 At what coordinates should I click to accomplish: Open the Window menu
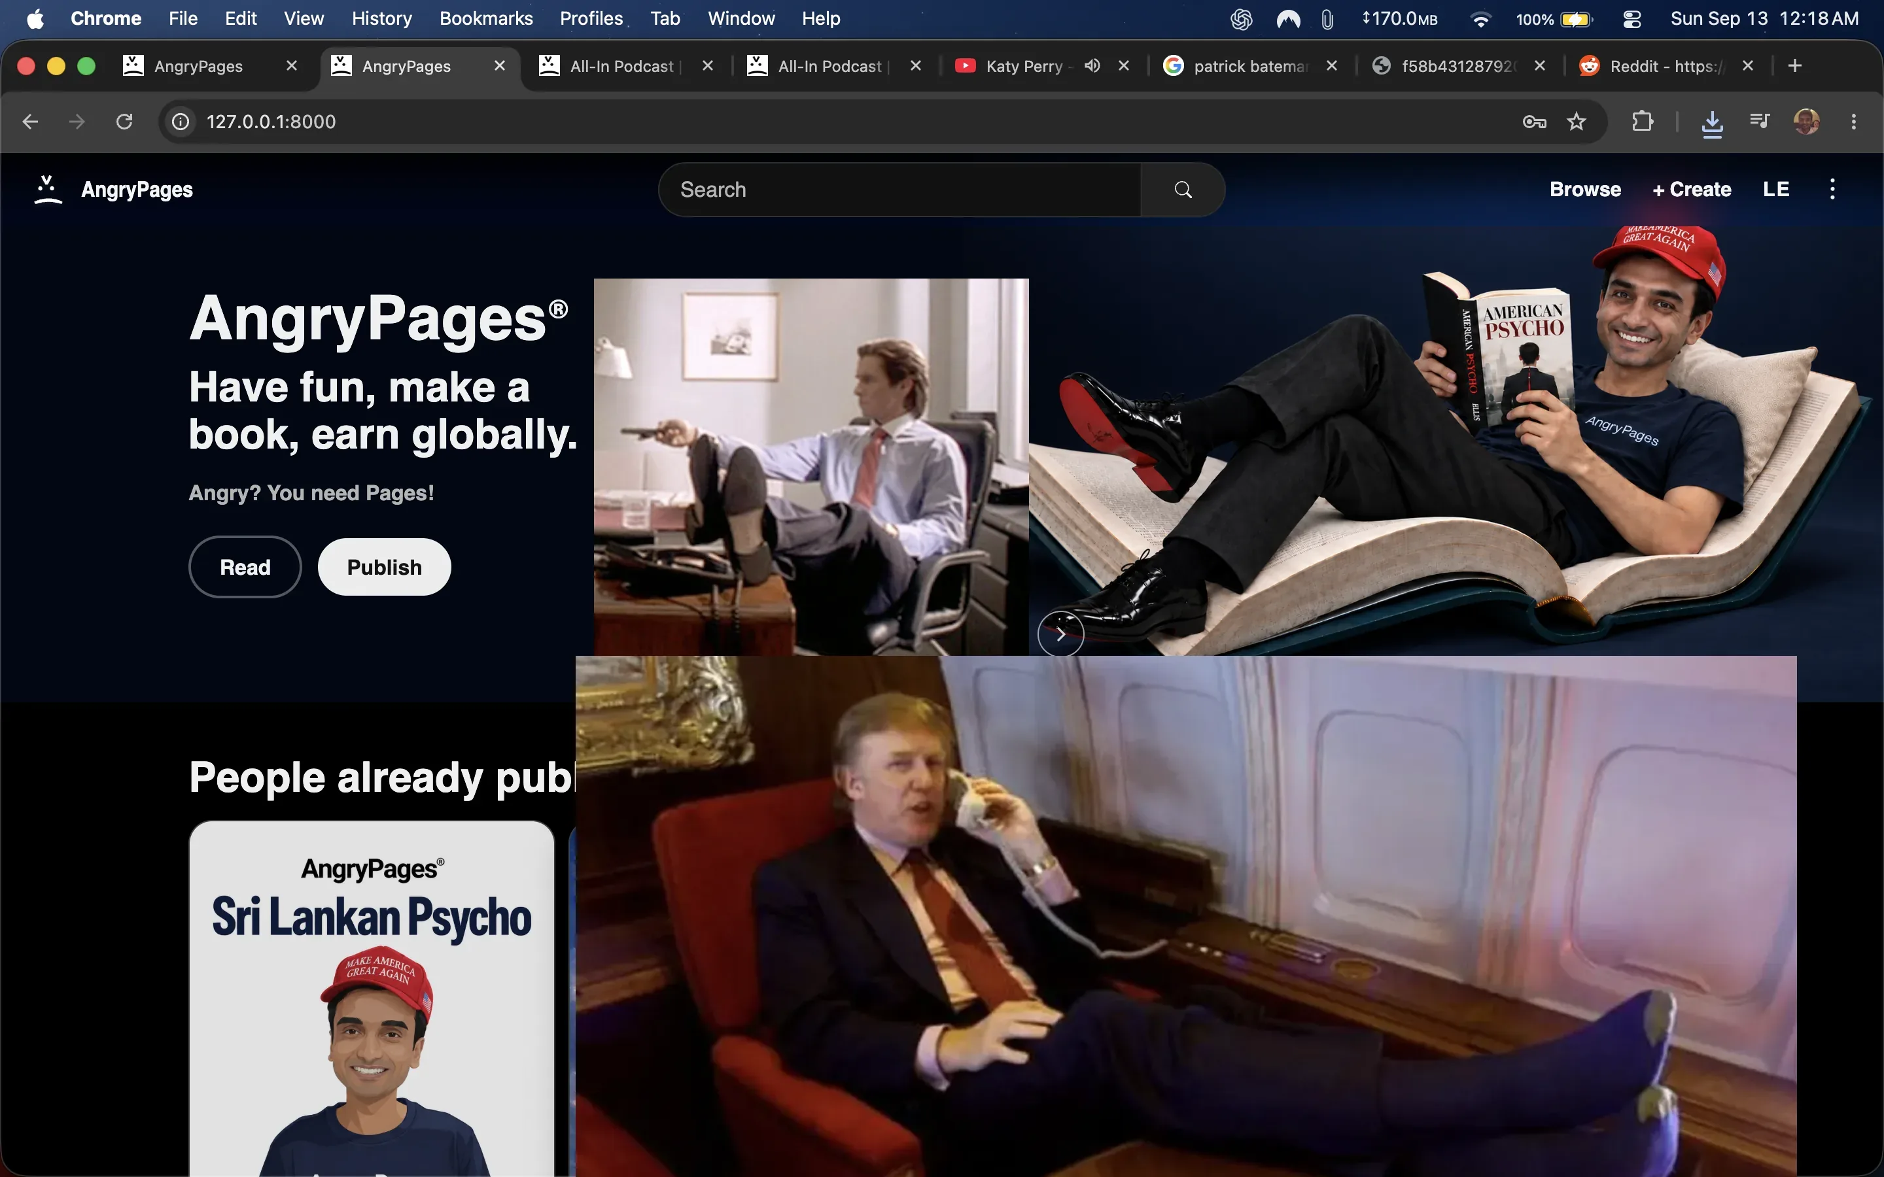click(x=741, y=19)
